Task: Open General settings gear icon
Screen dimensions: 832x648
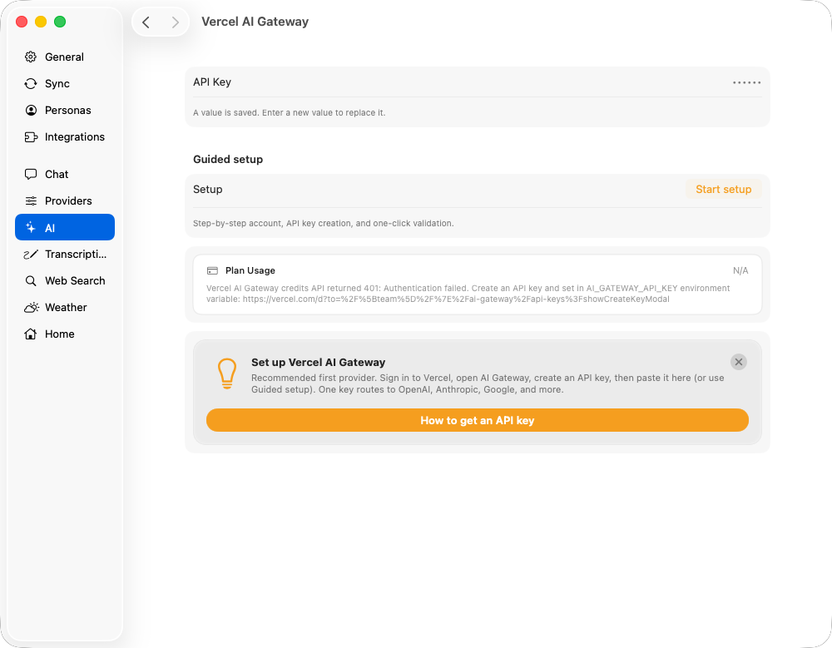Action: [x=31, y=57]
